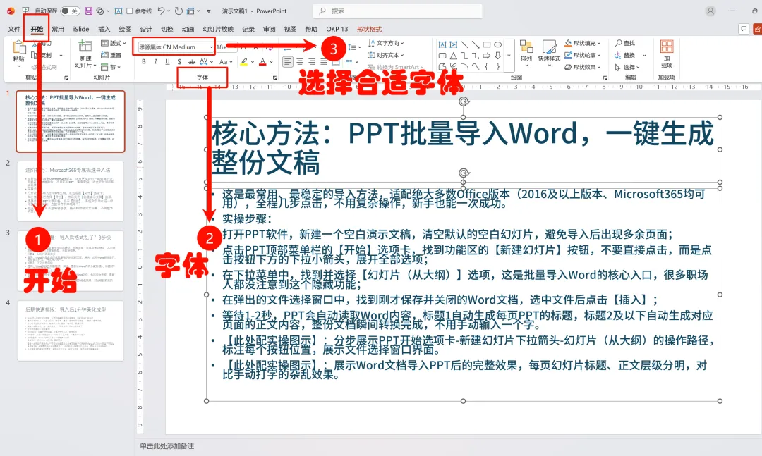Switch to the Slide Show (幻灯片放映) tab
The image size is (762, 456).
click(218, 29)
